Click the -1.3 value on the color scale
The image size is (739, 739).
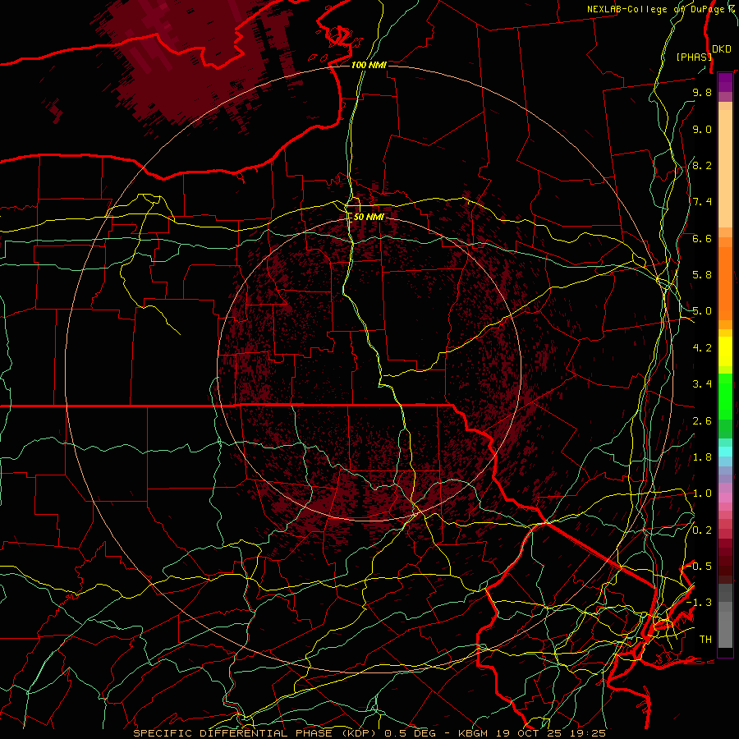[700, 603]
